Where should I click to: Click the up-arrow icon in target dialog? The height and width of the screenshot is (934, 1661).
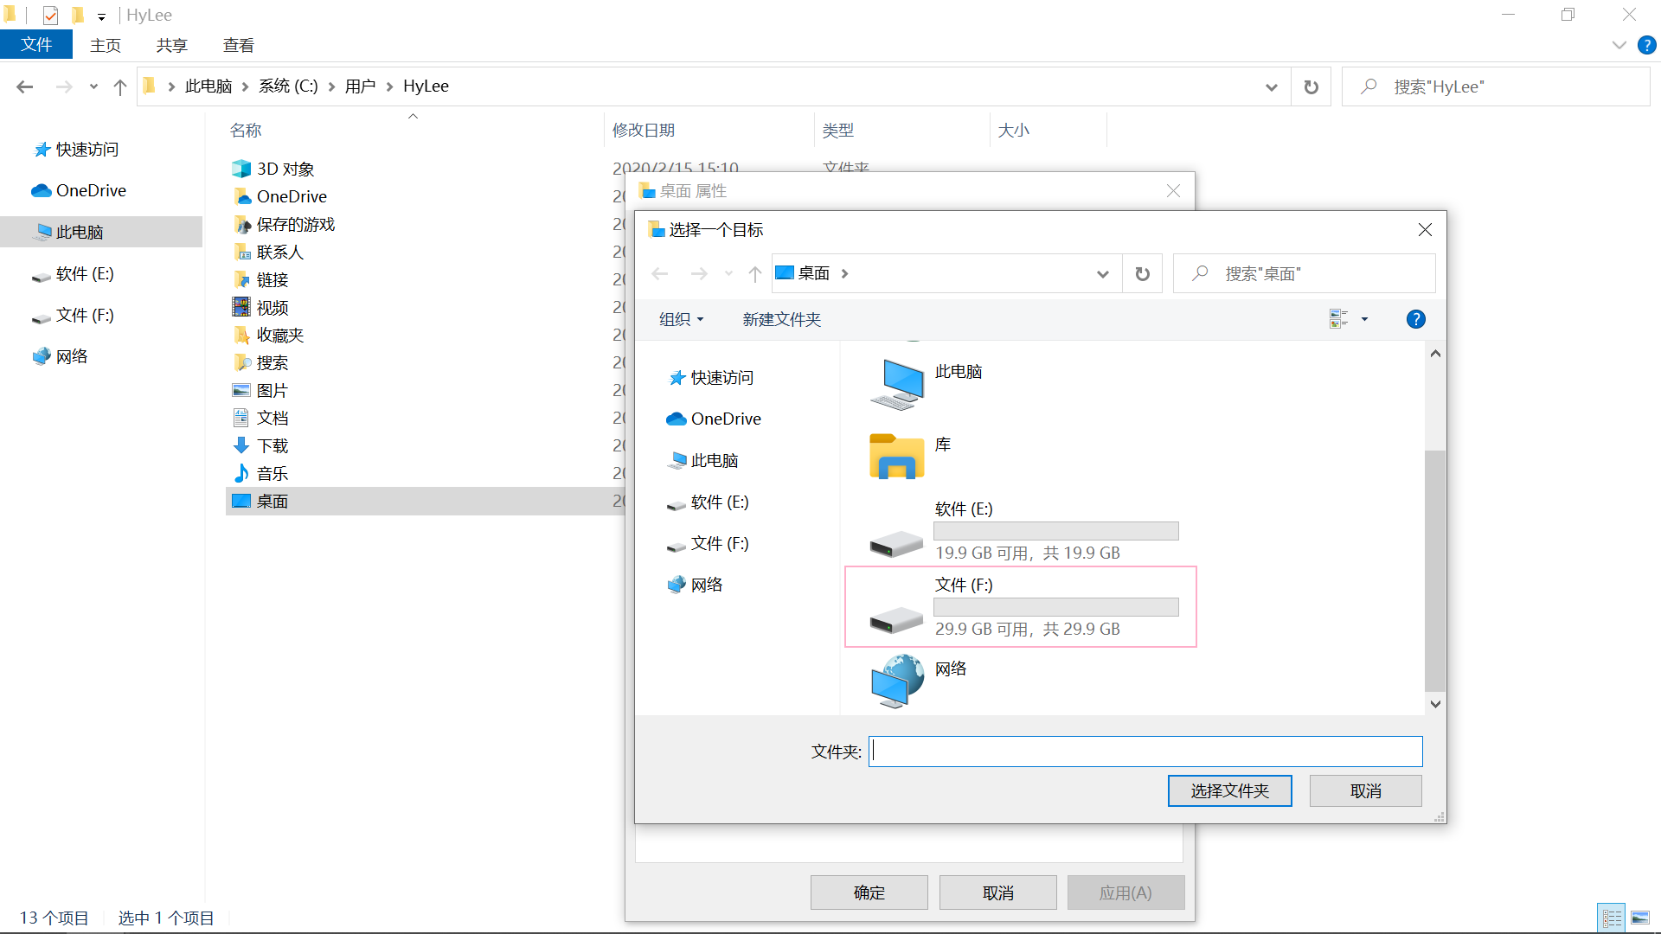click(754, 274)
